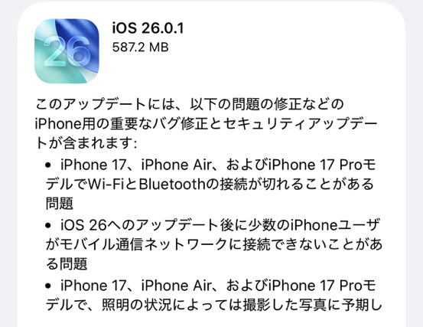The width and height of the screenshot is (423, 327).
Task: Tap the "26" numeral inside the icon
Action: point(67,52)
